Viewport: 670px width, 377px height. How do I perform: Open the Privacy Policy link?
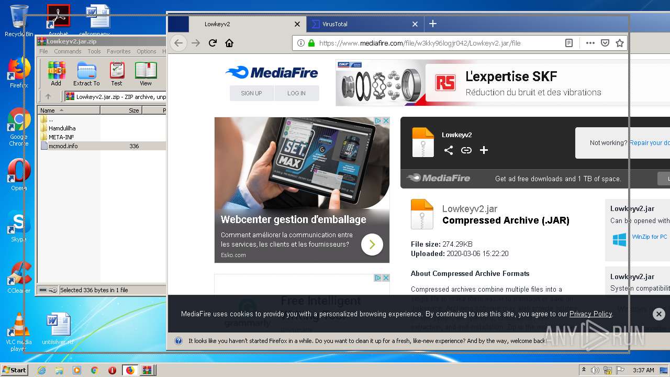tap(590, 314)
